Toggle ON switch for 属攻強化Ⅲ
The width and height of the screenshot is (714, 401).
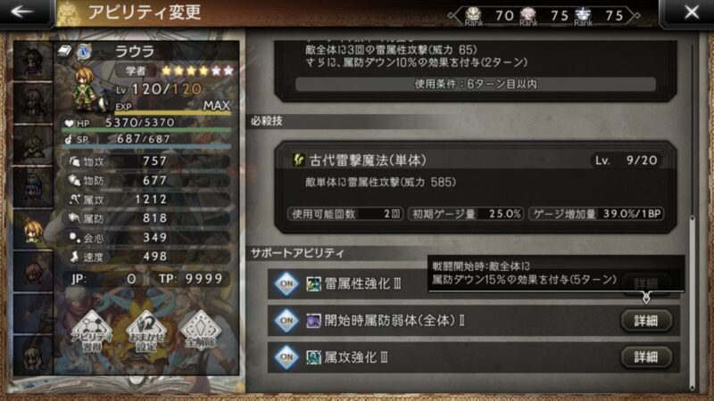(x=286, y=357)
